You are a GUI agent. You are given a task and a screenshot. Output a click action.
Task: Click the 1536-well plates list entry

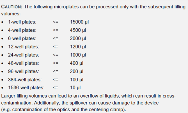(26, 87)
